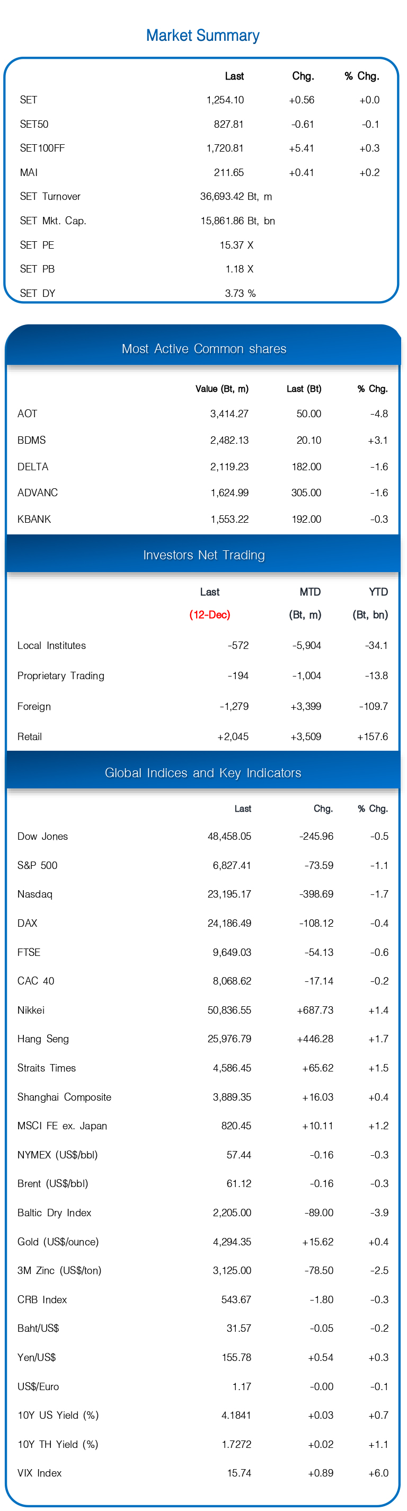
Task: Select the DELTA stock label
Action: click(33, 467)
